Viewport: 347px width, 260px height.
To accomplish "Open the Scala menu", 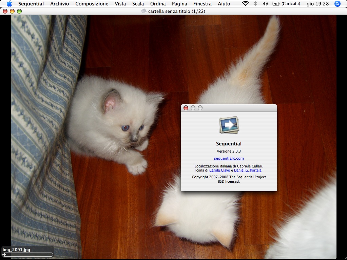I will [x=138, y=4].
